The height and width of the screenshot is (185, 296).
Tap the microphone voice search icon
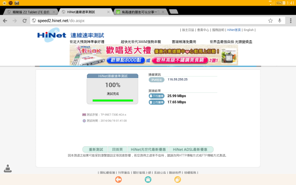click(279, 20)
